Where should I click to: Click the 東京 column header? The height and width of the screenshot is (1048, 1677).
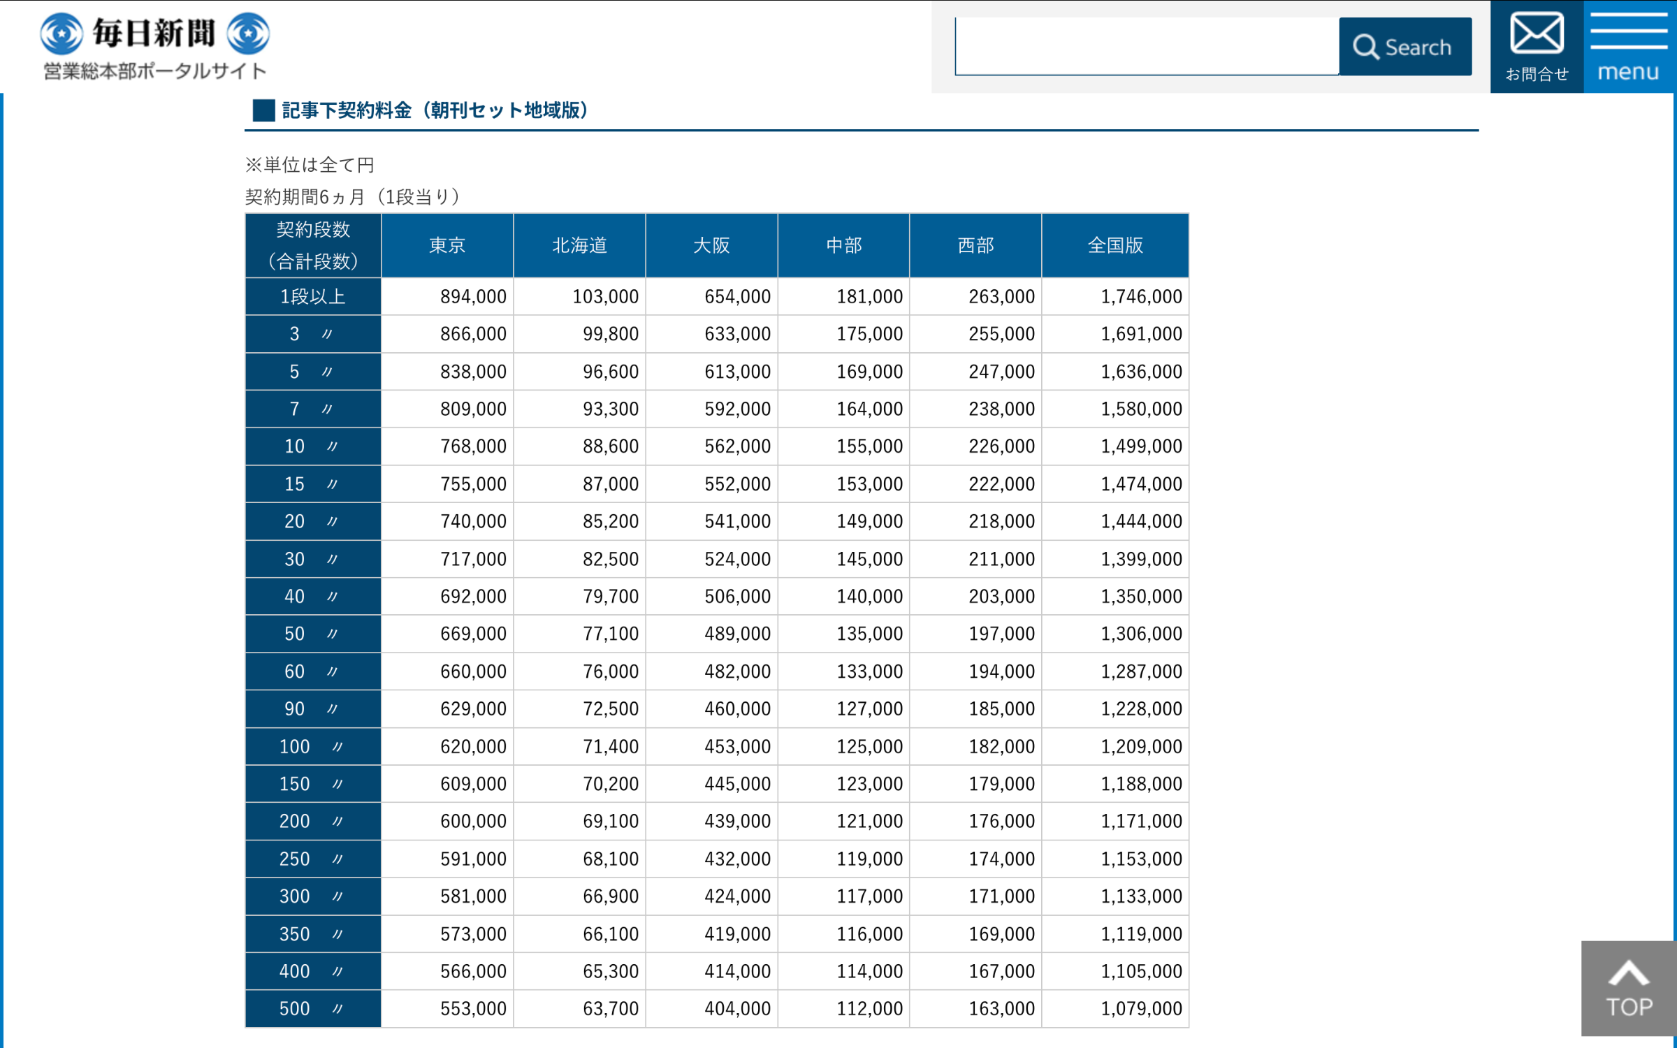(x=447, y=245)
